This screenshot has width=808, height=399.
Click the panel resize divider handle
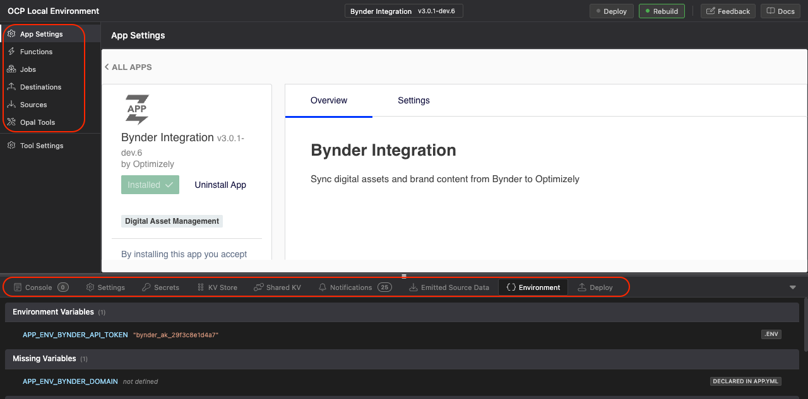click(x=404, y=275)
